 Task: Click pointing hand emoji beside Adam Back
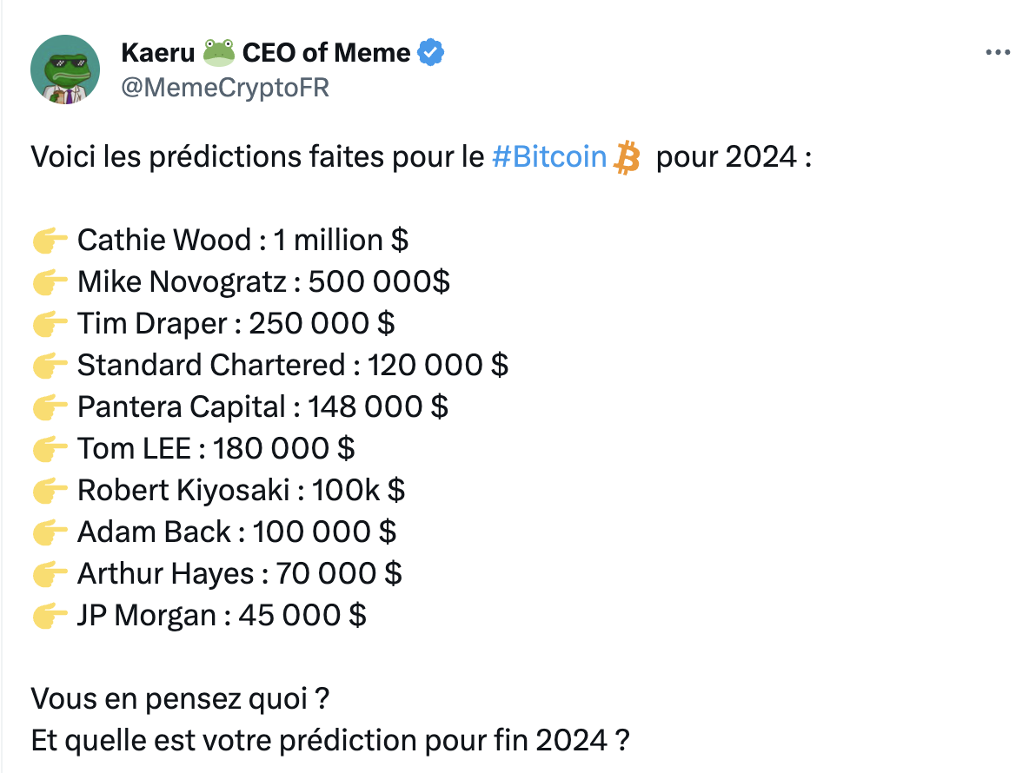coord(50,532)
